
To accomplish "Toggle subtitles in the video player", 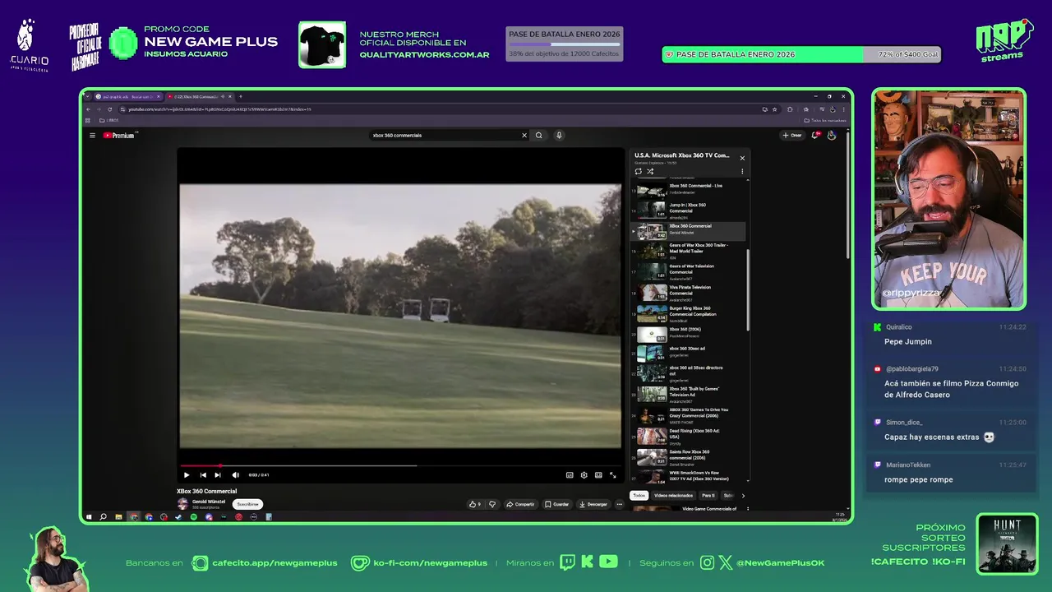I will 570,474.
